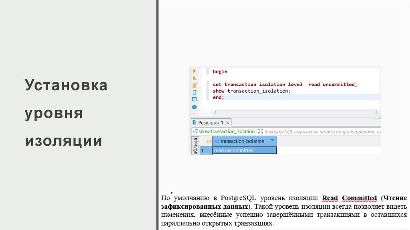
Task: Click the begin line in SQL editor
Action: point(220,72)
